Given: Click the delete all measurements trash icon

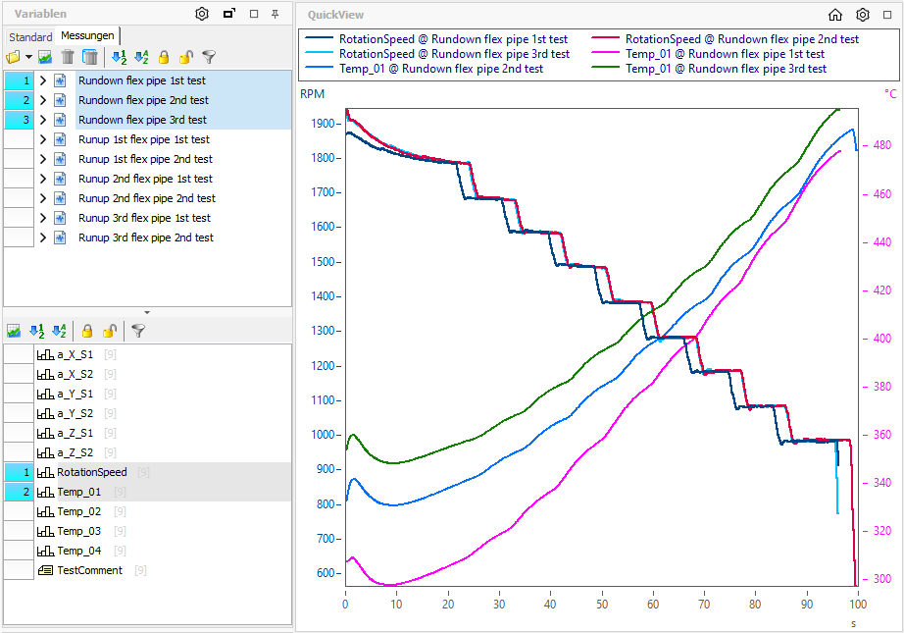Looking at the screenshot, I should point(89,58).
